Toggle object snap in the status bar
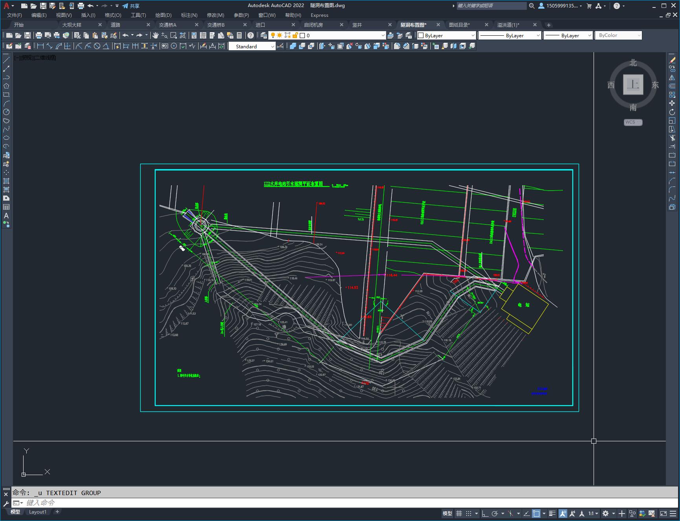Screen dimensions: 680x521 536,513
